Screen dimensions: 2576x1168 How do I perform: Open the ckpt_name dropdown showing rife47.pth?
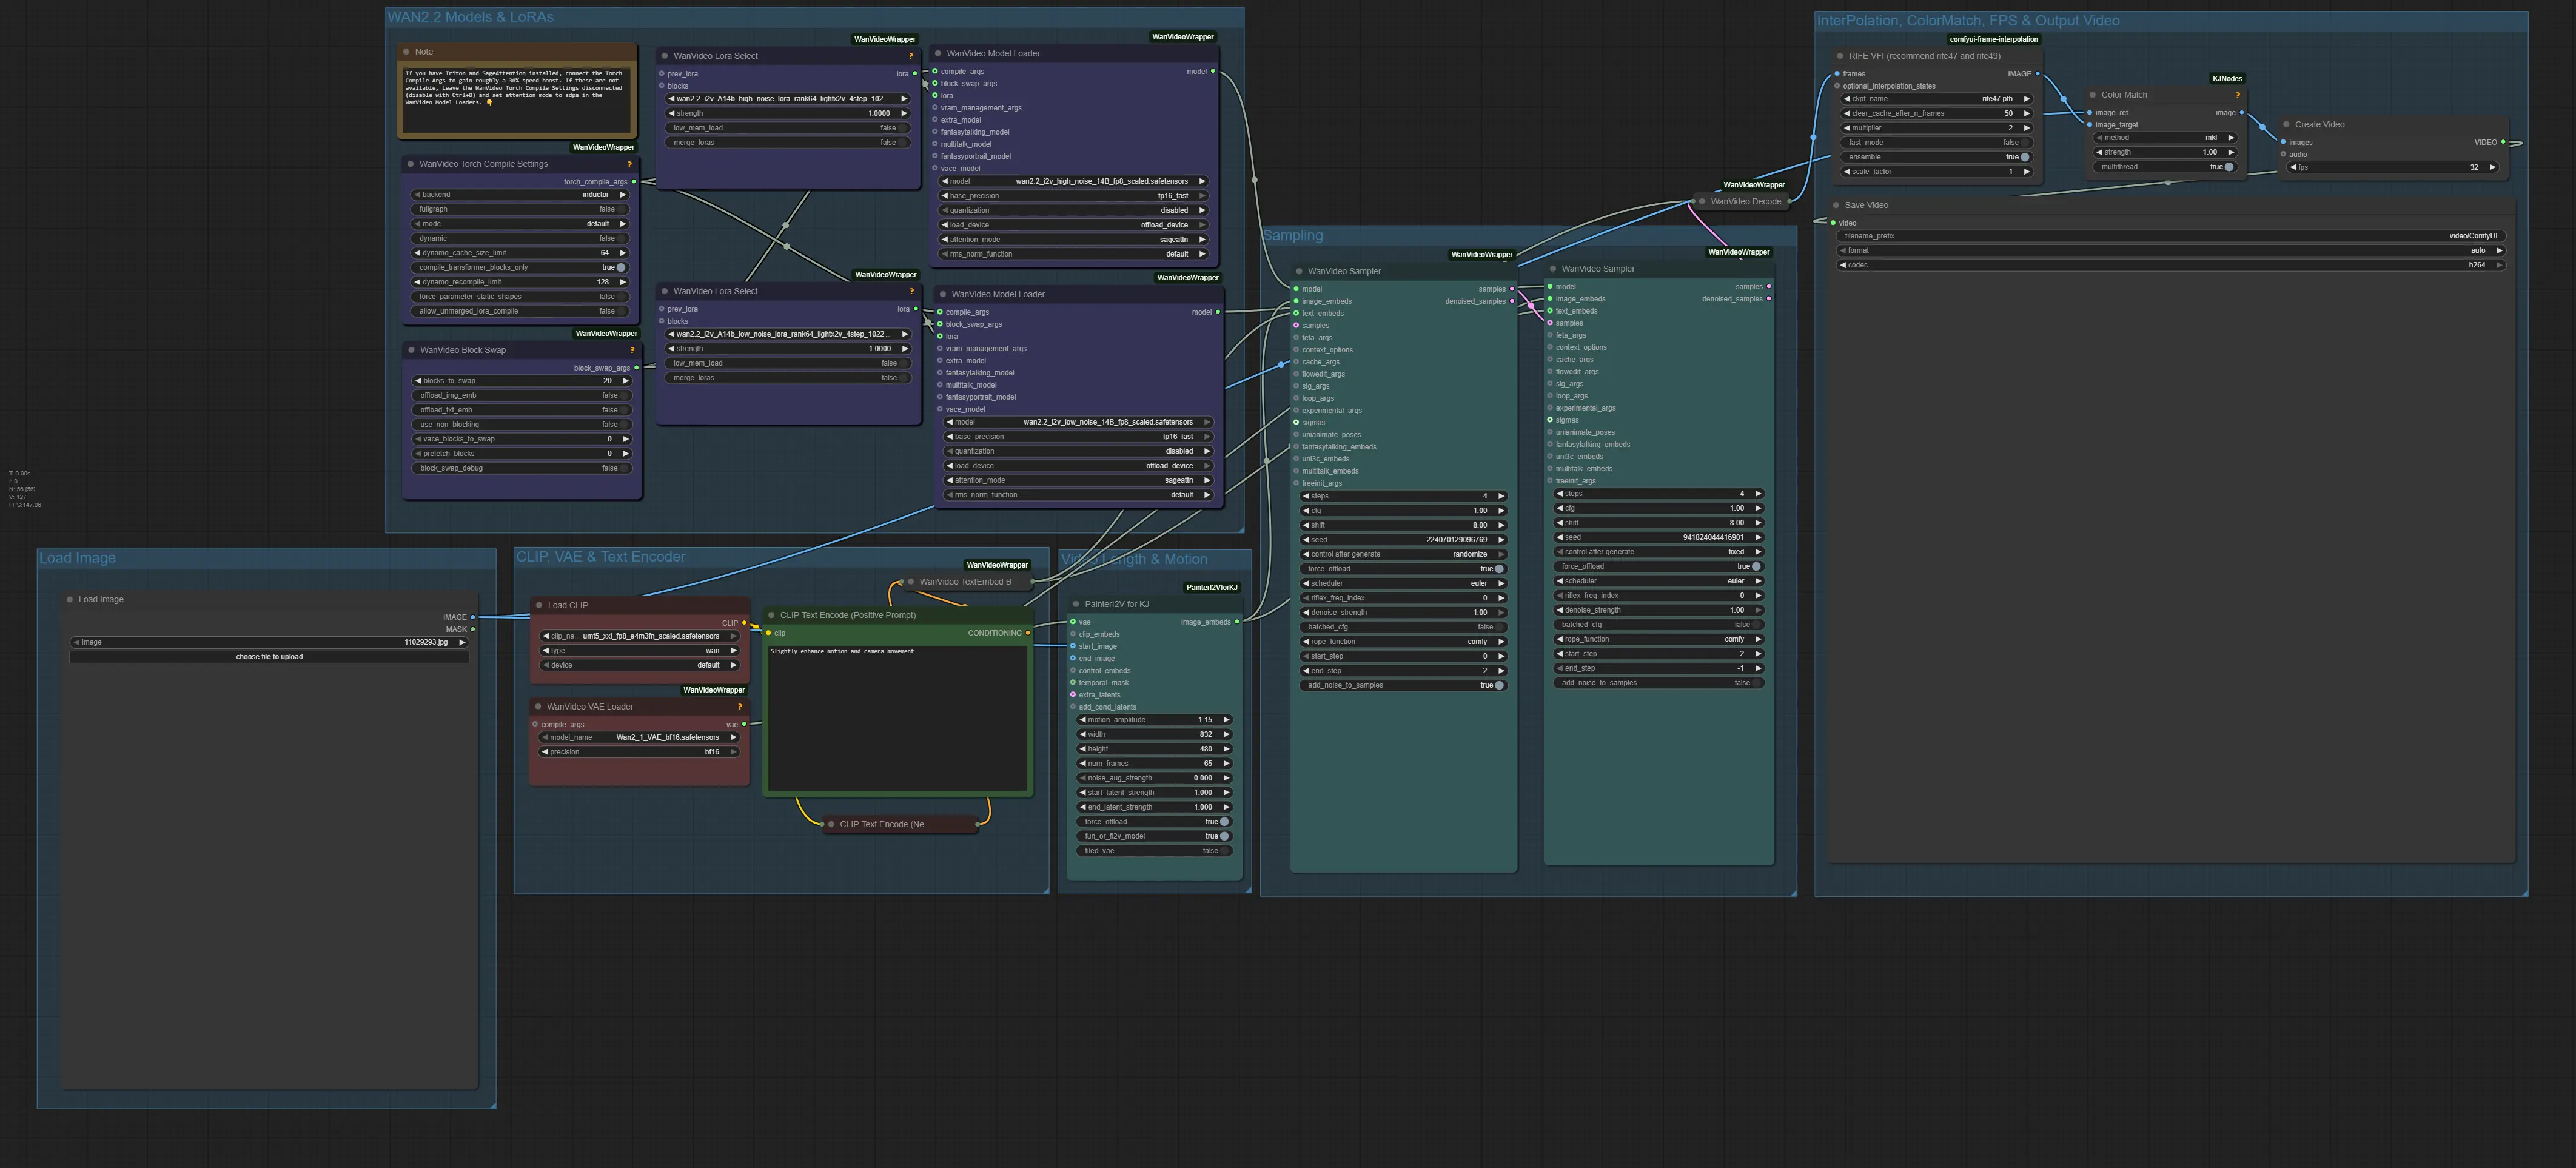tap(1936, 99)
